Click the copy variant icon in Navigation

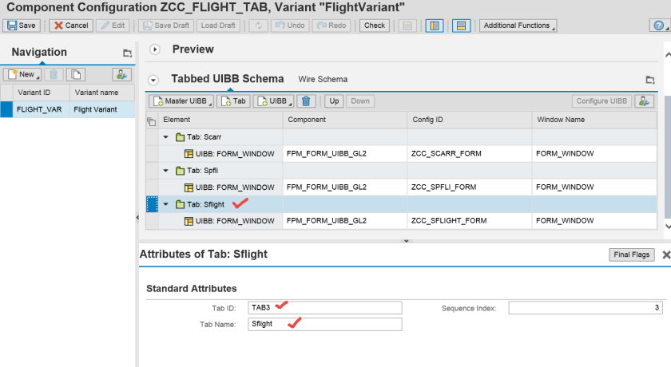[75, 74]
